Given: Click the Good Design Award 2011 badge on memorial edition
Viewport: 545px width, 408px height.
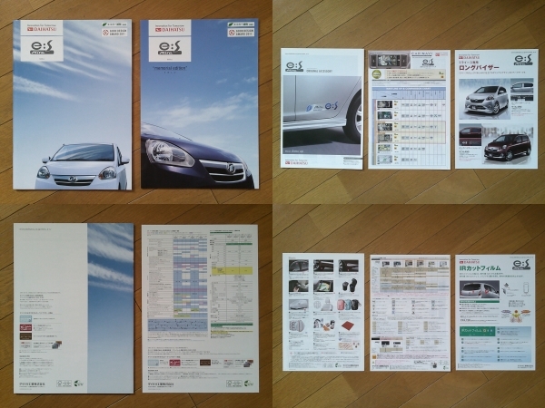Looking at the screenshot, I should coord(241,33).
